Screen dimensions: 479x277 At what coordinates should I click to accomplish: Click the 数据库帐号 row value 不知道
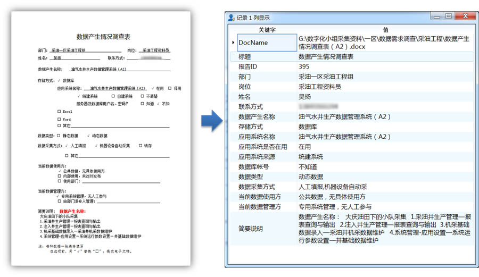tap(308, 167)
